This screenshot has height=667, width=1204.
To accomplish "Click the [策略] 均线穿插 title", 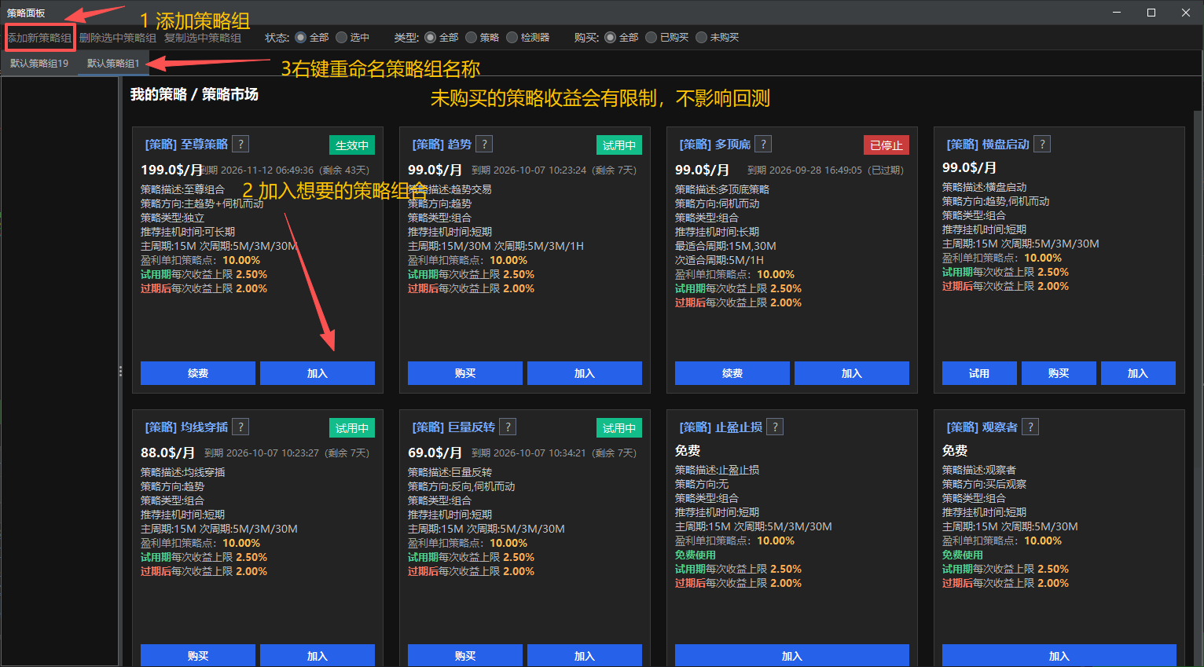I will pyautogui.click(x=186, y=427).
